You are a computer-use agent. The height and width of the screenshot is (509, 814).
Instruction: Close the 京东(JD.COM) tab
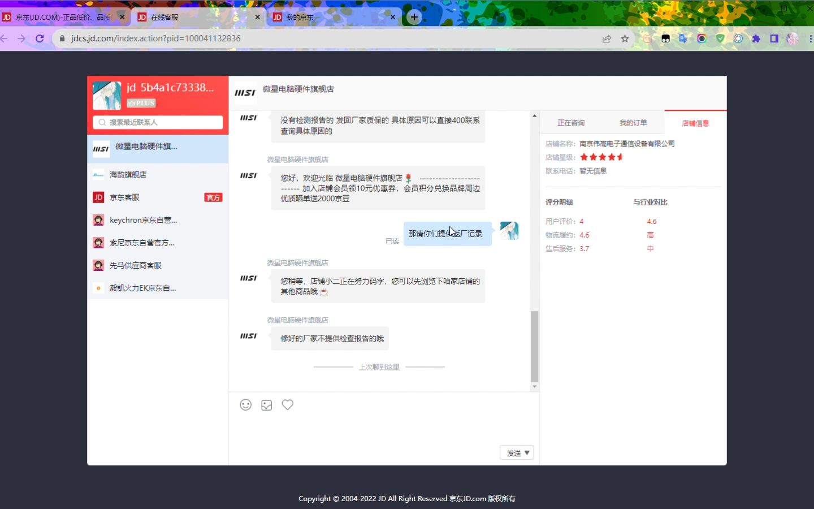coord(122,17)
